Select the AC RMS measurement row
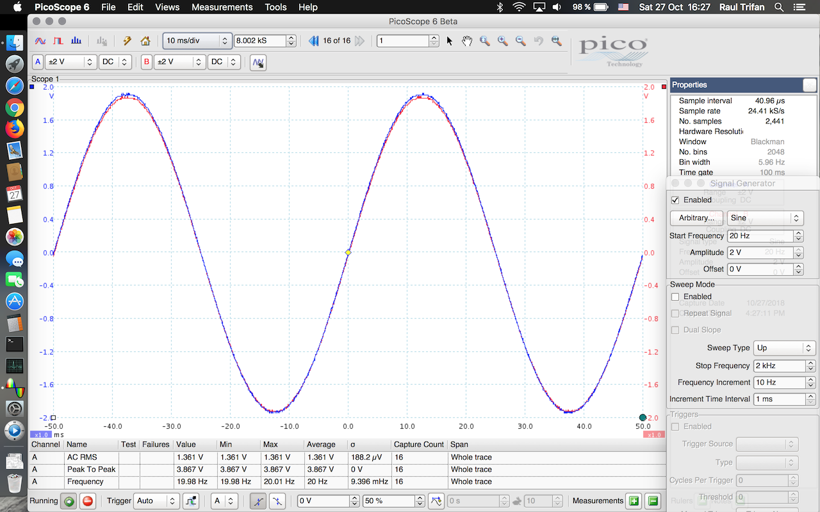 point(348,458)
